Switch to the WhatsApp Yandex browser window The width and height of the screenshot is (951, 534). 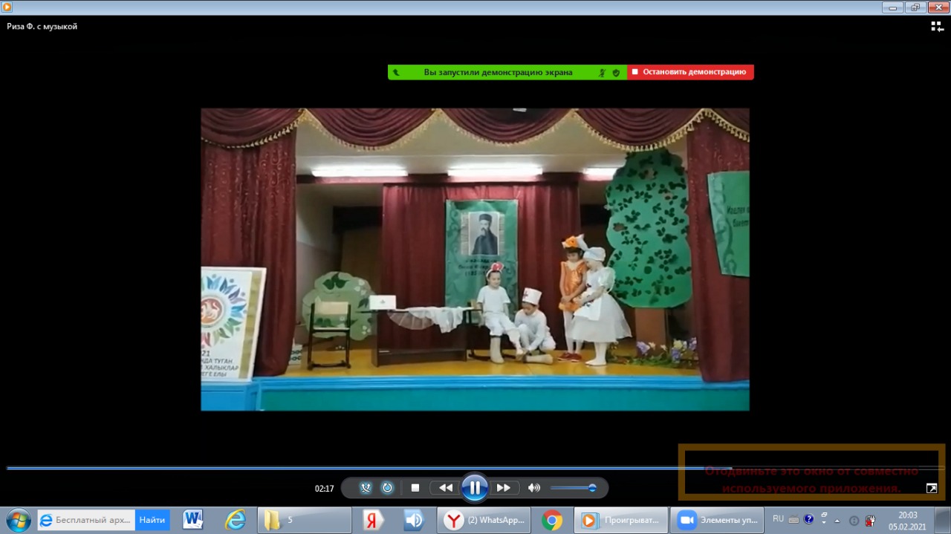tap(484, 520)
